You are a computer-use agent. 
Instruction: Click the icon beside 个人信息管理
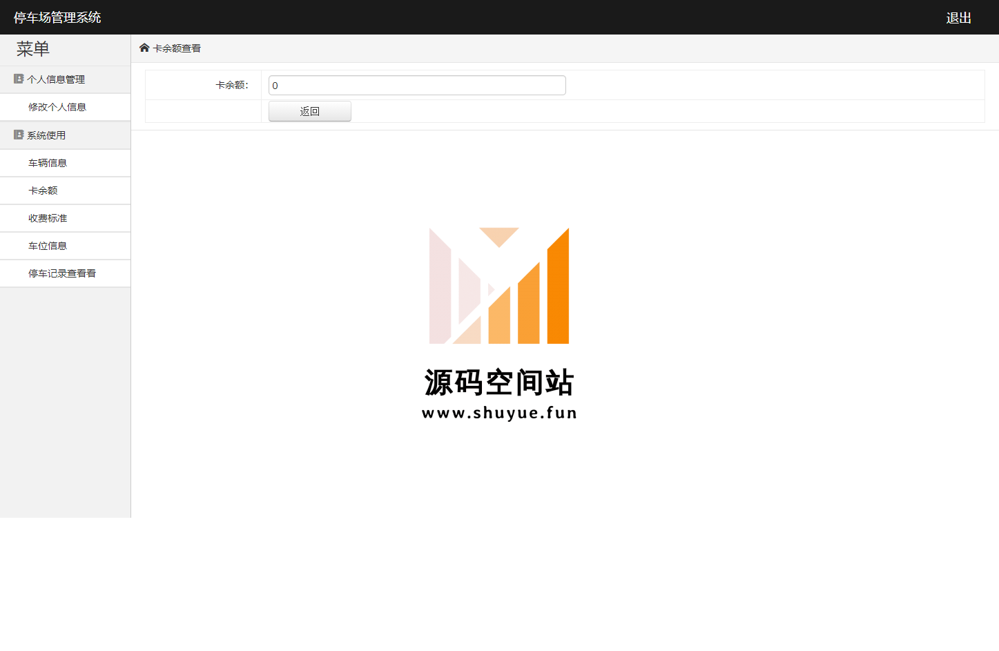tap(19, 79)
